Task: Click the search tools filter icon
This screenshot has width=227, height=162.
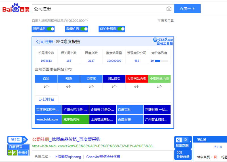Action: 159,21
